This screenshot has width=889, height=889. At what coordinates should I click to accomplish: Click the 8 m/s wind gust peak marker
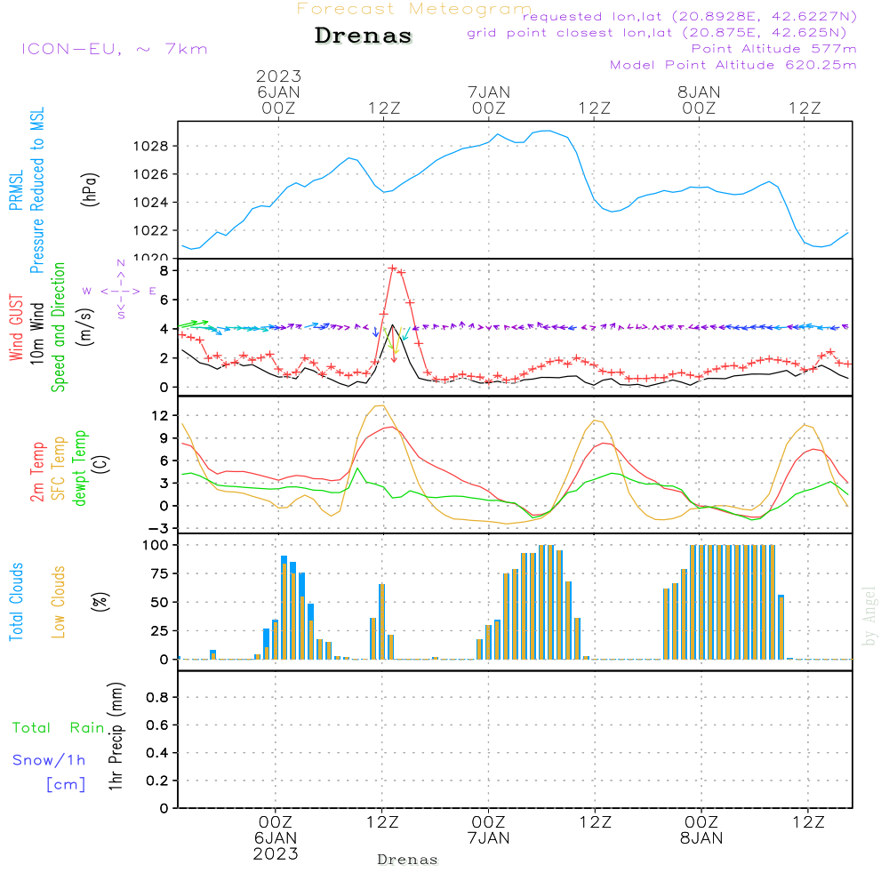pyautogui.click(x=392, y=268)
